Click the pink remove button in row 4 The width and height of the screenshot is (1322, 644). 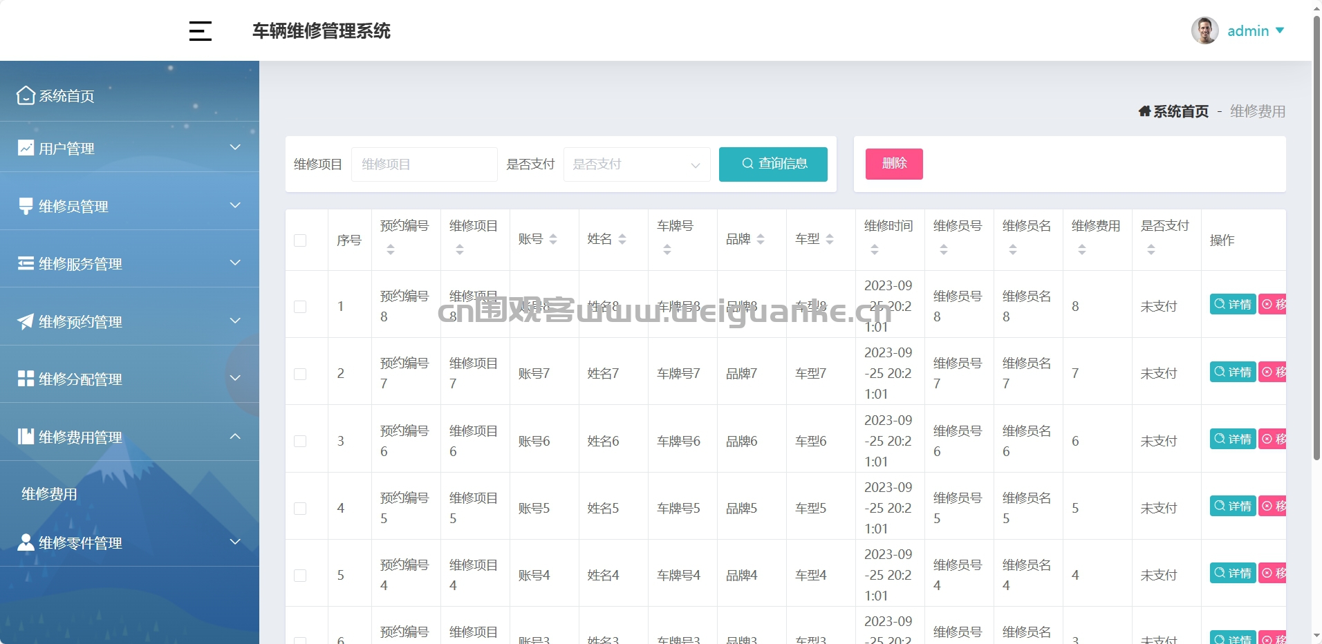1272,506
